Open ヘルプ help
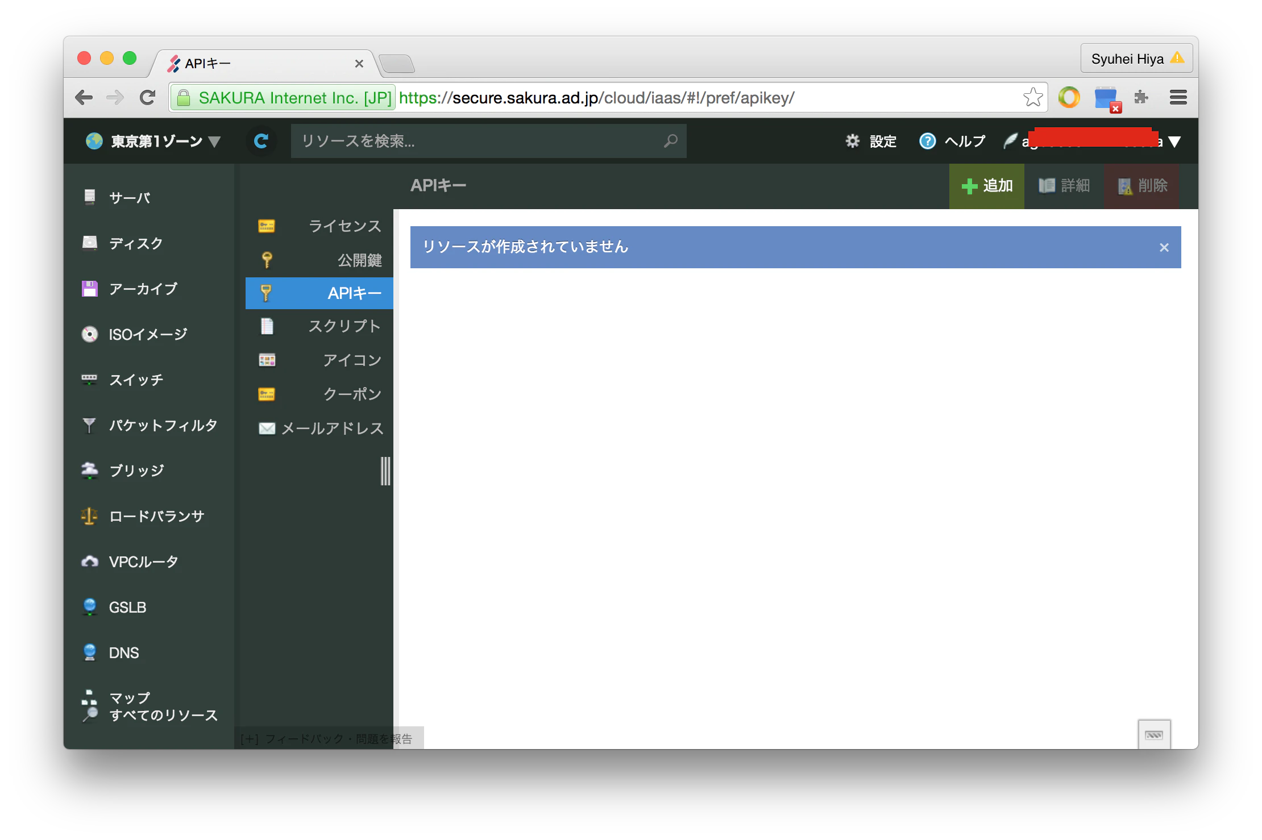Image resolution: width=1262 pixels, height=840 pixels. click(952, 141)
